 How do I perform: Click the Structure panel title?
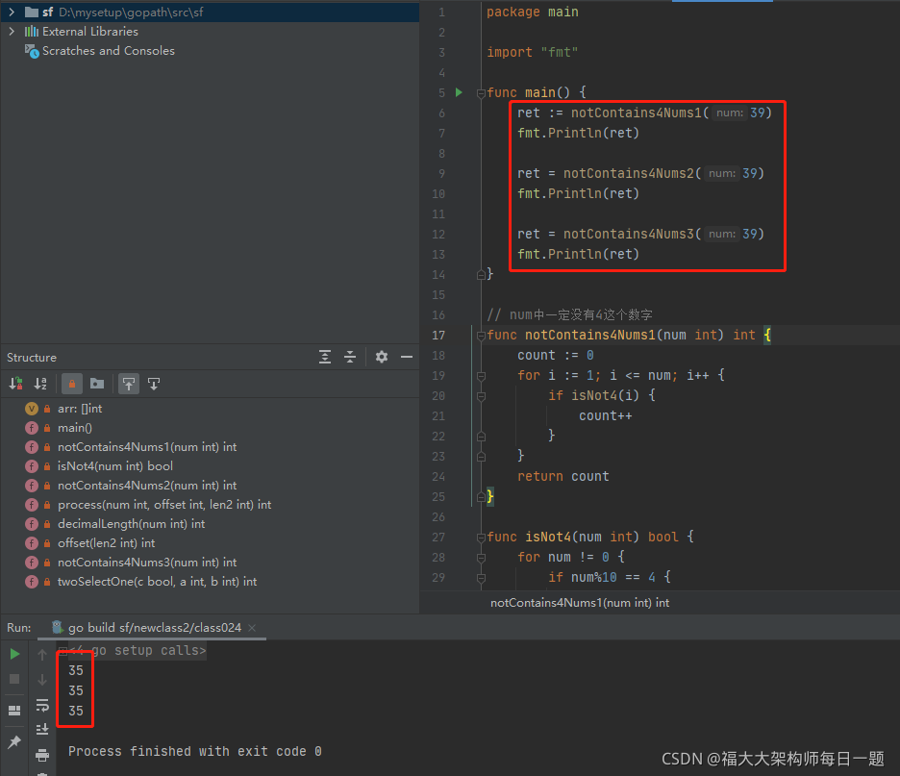tap(32, 358)
